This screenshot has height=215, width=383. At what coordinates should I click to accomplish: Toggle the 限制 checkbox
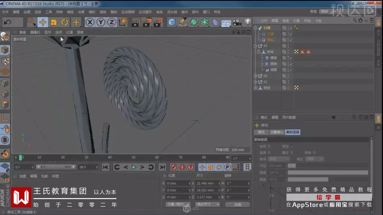point(314,153)
